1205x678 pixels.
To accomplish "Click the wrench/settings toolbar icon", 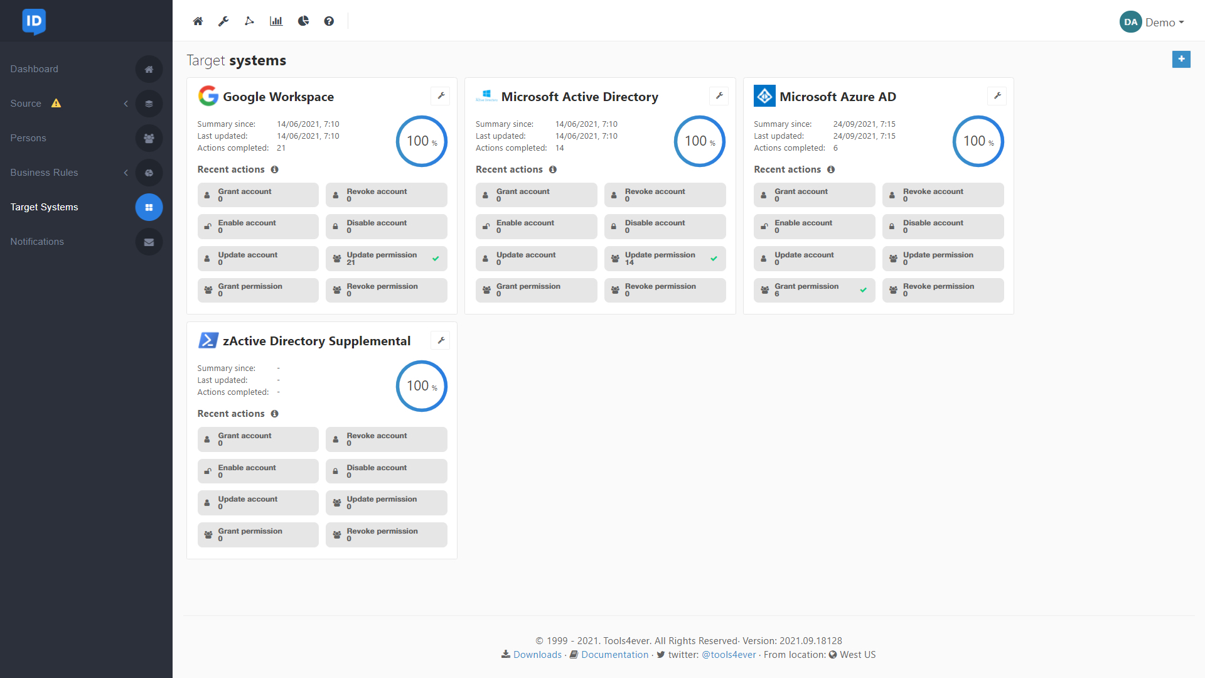I will (x=223, y=21).
